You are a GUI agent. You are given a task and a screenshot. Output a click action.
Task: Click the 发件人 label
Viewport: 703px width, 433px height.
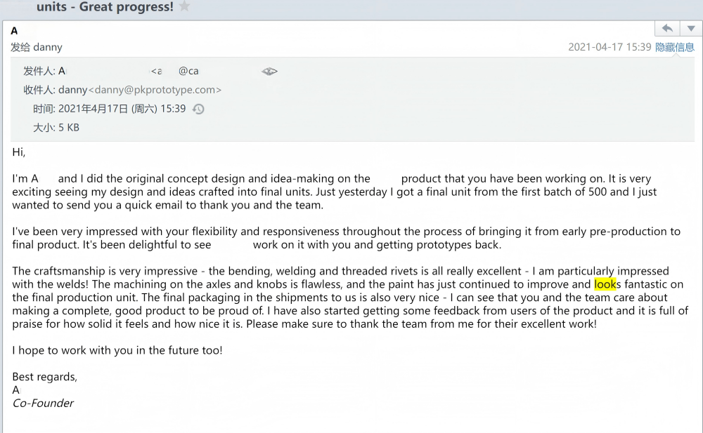click(x=39, y=72)
